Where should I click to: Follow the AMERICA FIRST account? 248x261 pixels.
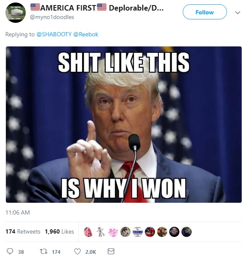tap(205, 12)
